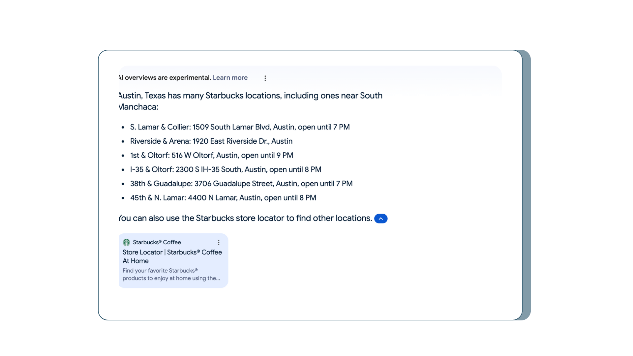The image size is (633, 356).
Task: Select the 38th & Guadalupe list item
Action: 161,184
